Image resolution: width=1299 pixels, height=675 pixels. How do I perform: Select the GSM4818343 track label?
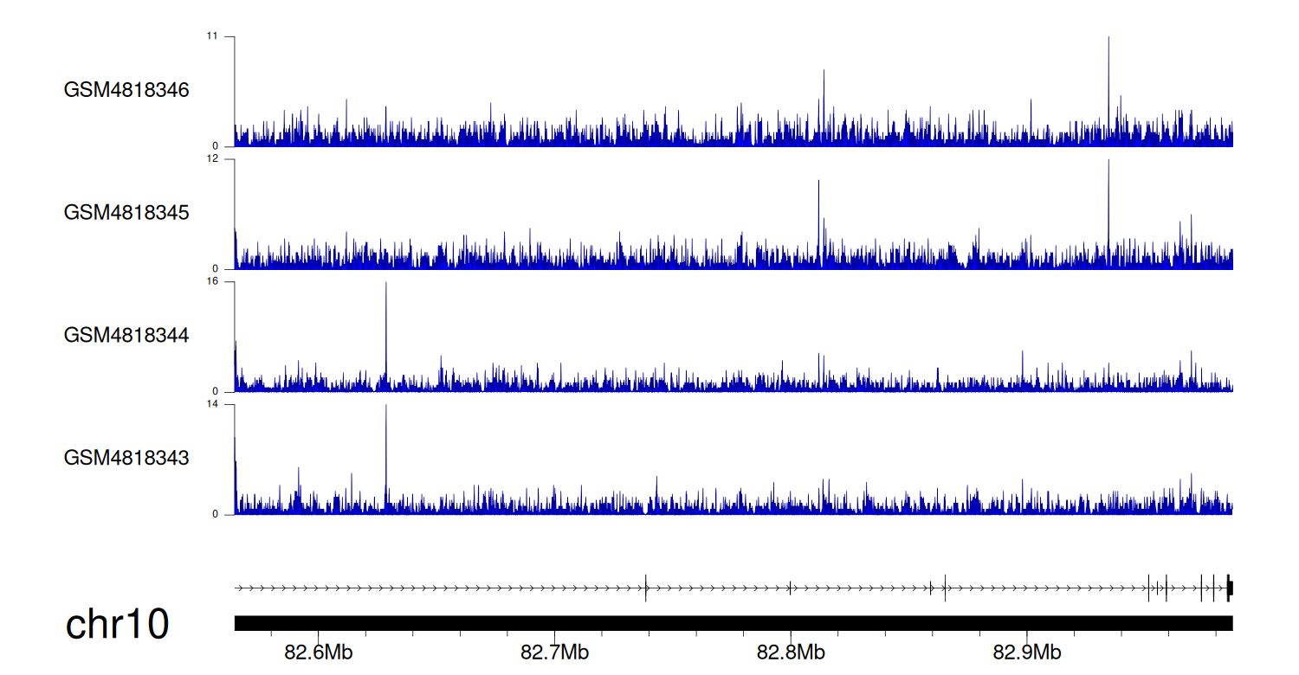126,458
